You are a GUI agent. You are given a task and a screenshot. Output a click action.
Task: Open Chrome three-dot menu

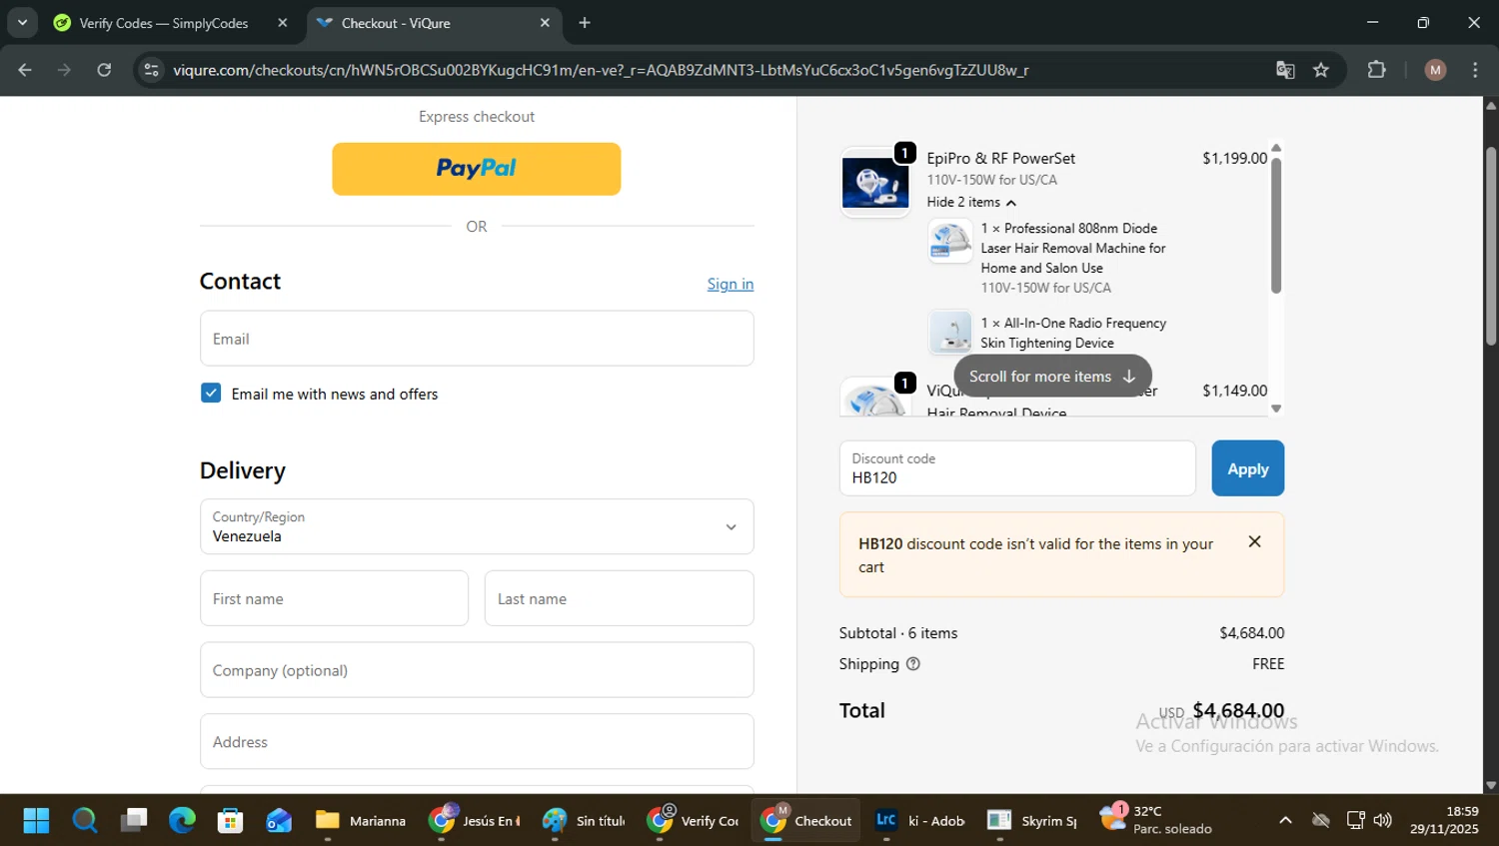pyautogui.click(x=1475, y=70)
